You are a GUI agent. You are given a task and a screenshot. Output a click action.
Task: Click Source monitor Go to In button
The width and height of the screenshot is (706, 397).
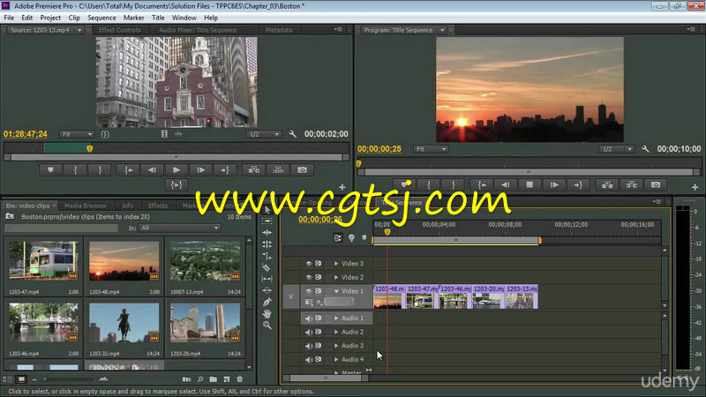point(128,170)
